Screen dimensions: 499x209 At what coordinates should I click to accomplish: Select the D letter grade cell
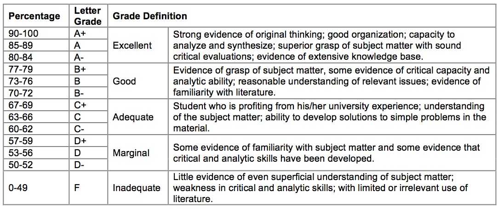pyautogui.click(x=89, y=153)
